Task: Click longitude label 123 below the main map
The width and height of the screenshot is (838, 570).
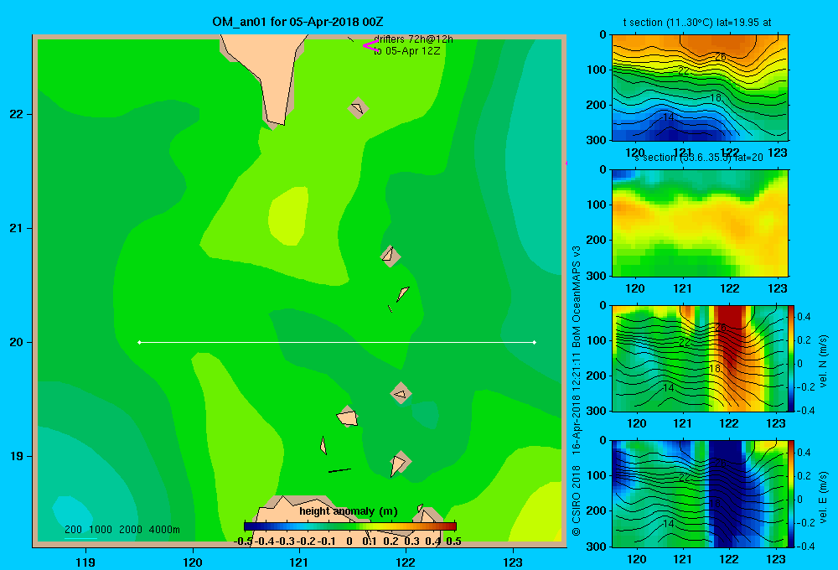Action: pos(513,562)
